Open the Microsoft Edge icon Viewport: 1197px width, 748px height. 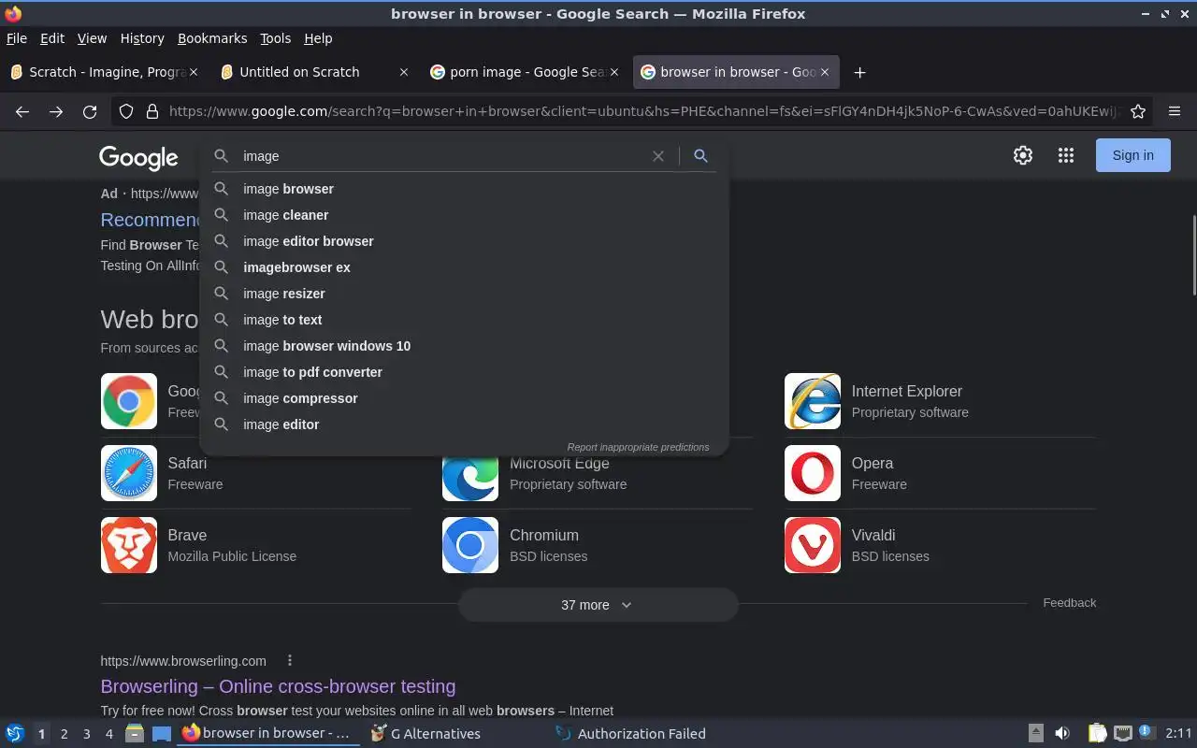coord(470,478)
